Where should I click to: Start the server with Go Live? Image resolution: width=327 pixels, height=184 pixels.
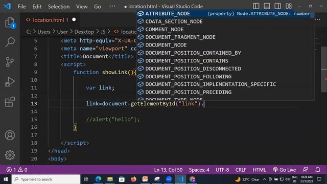click(x=284, y=170)
